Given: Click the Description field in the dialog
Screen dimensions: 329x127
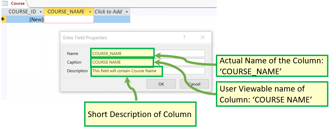Looking at the screenshot, I should point(148,71).
